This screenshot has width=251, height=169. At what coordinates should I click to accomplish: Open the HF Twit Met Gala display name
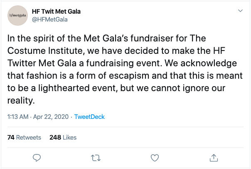[x=56, y=11]
